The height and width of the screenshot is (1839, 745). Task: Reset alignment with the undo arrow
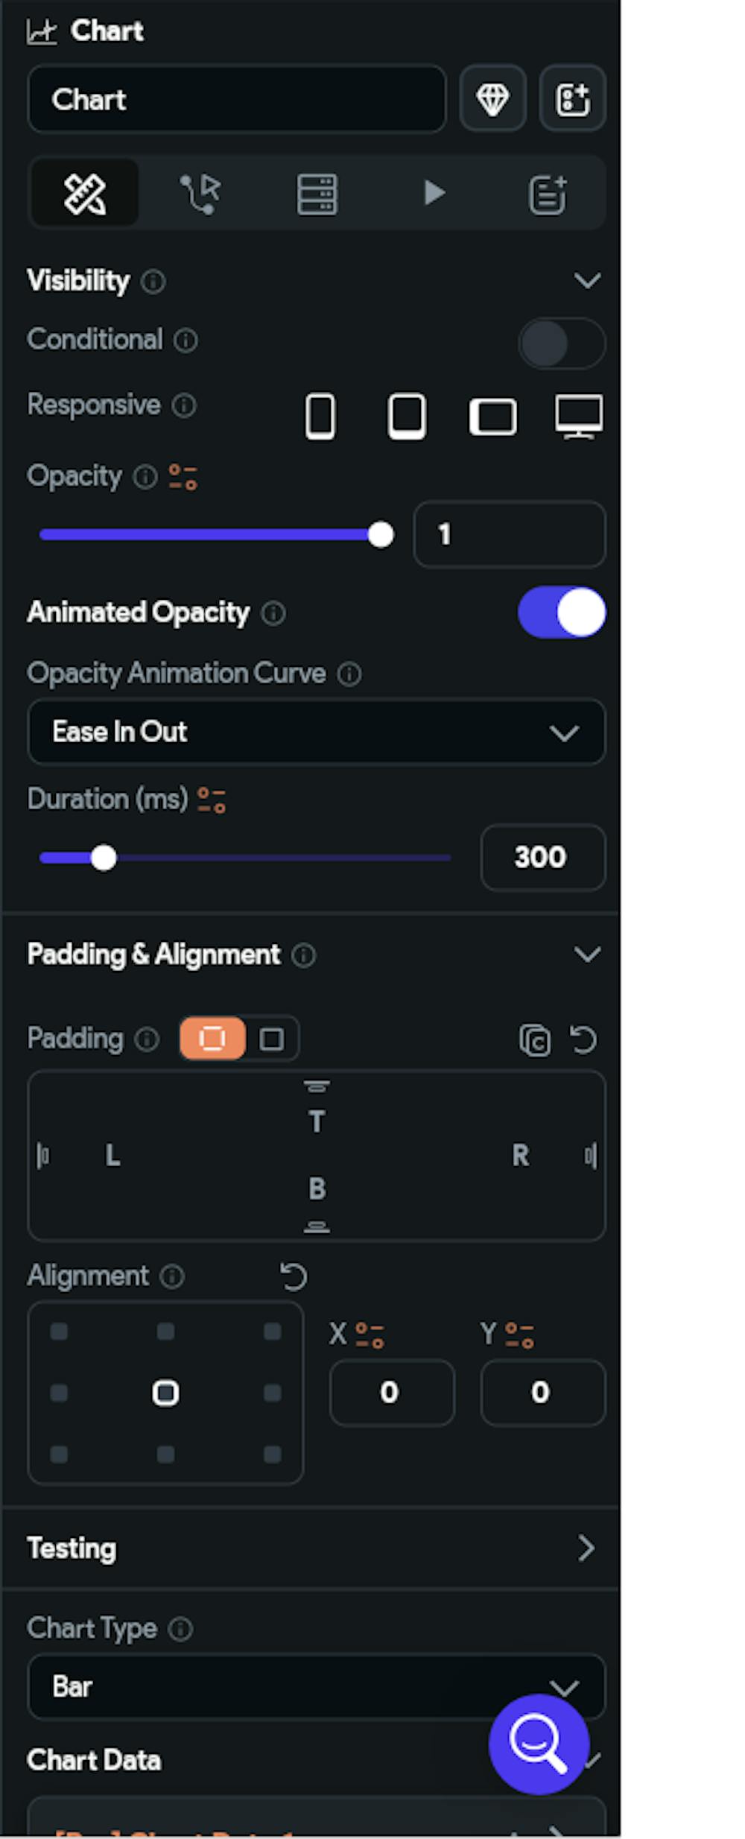(x=294, y=1276)
